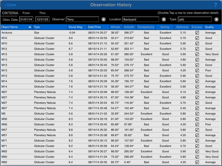
Task: Toggle Success checkbox for M13 09/14/14 20:29
Action: coord(197,54)
